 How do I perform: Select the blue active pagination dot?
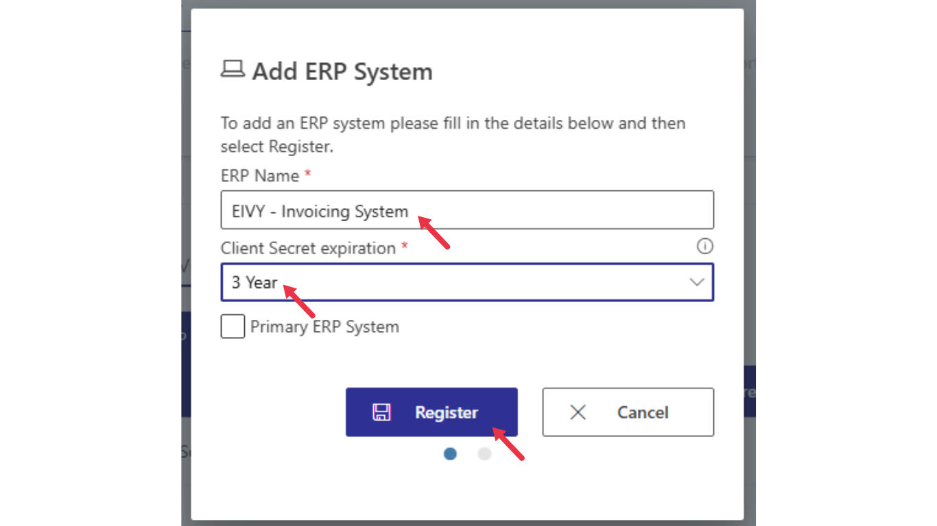click(450, 453)
